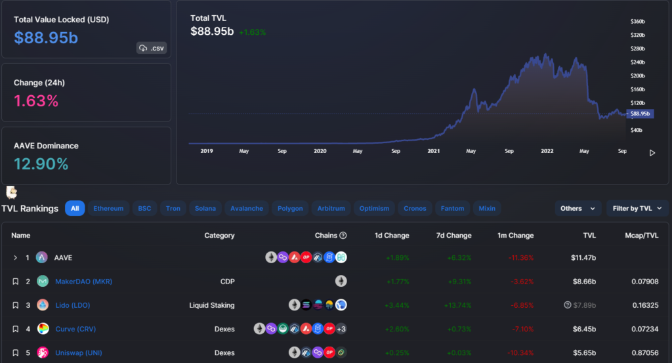Select the Solana chain tab

205,209
